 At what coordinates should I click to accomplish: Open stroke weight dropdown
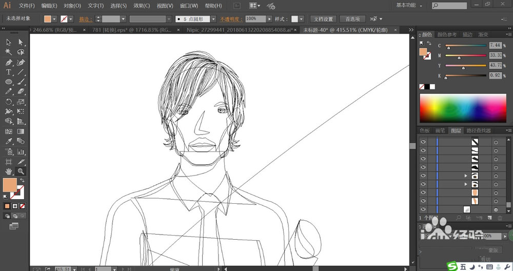pyautogui.click(x=123, y=19)
